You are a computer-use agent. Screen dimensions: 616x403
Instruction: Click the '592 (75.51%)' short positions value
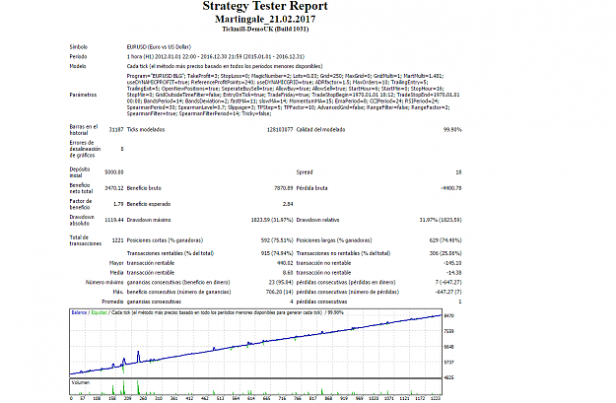[277, 240]
